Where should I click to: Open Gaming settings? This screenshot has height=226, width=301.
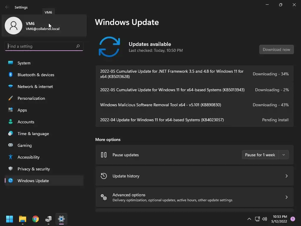tap(44, 145)
